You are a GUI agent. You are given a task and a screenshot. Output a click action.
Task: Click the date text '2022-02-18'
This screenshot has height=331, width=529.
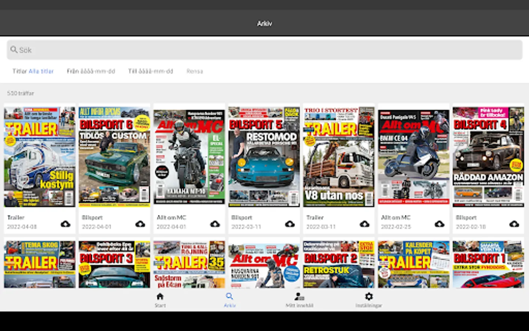click(x=471, y=227)
